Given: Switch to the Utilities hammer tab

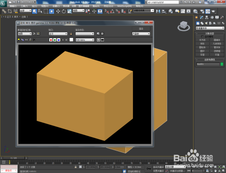Looking at the screenshot, I should click(x=222, y=18).
